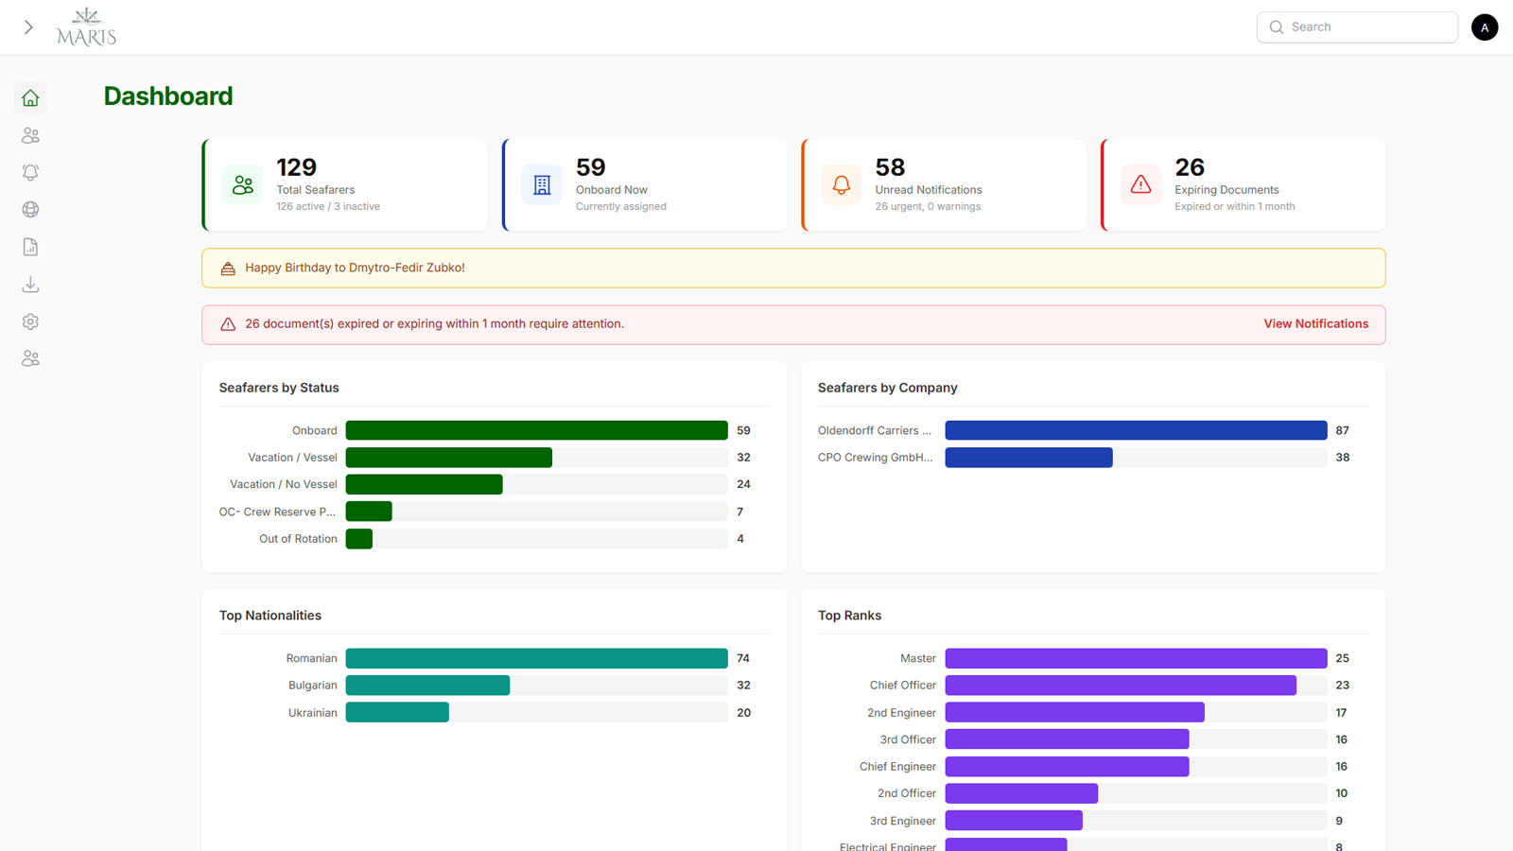Click the 2nd Engineer rank label
This screenshot has width=1513, height=851.
click(901, 713)
